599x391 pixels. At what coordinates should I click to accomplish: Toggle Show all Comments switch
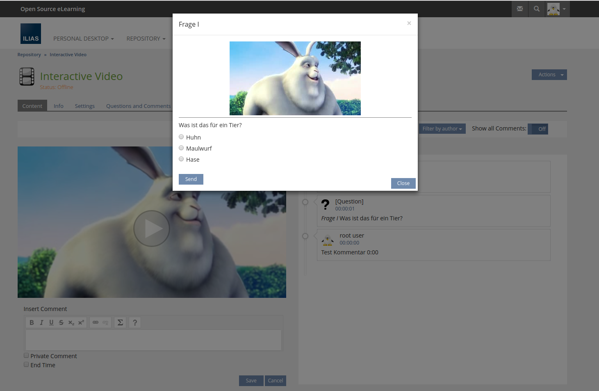(x=538, y=129)
